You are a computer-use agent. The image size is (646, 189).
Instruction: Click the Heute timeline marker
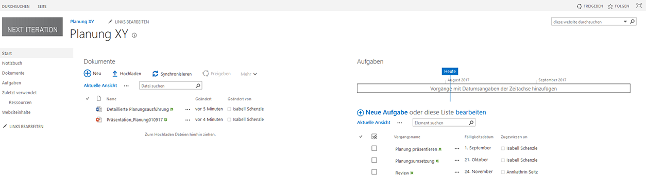click(x=450, y=71)
